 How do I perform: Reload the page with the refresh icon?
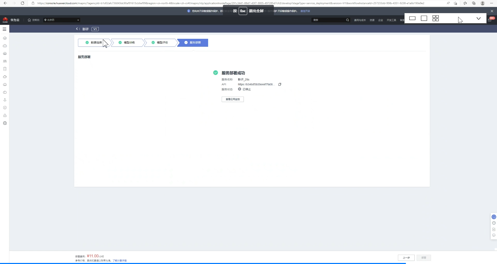click(x=23, y=3)
